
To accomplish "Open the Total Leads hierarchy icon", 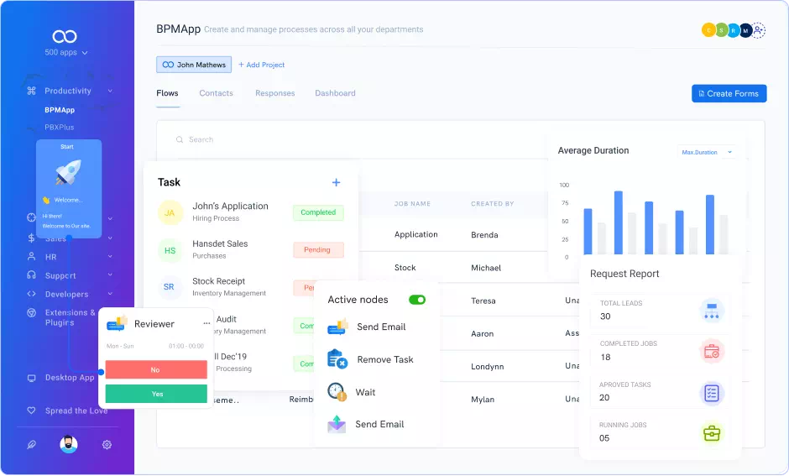I will (711, 311).
